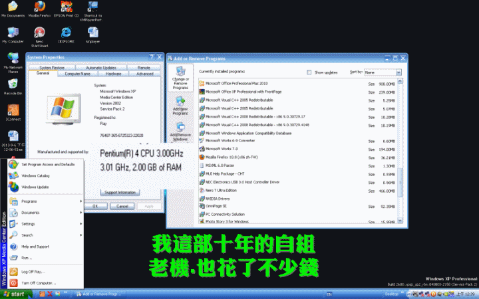This screenshot has width=479, height=299.
Task: Click Add/Remove Windows Components sidebar icon
Action: (x=180, y=132)
